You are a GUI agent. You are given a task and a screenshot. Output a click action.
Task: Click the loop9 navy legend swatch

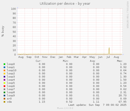click(x=4, y=96)
